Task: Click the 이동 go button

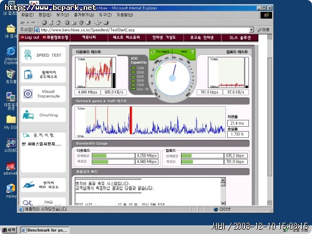Action: coord(264,30)
